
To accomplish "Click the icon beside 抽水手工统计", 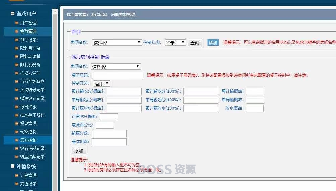I will [17, 115].
